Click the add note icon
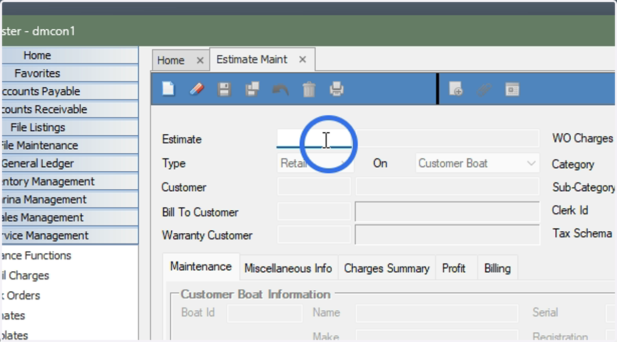 click(x=456, y=90)
